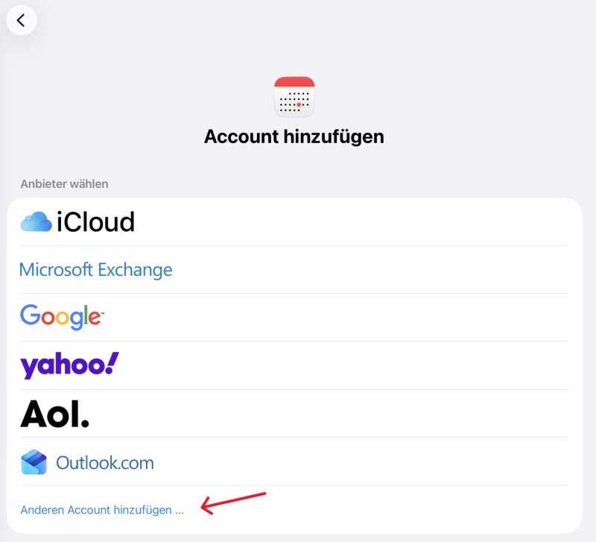
Task: Open the Anderen Account hinzufügen link
Action: (102, 510)
